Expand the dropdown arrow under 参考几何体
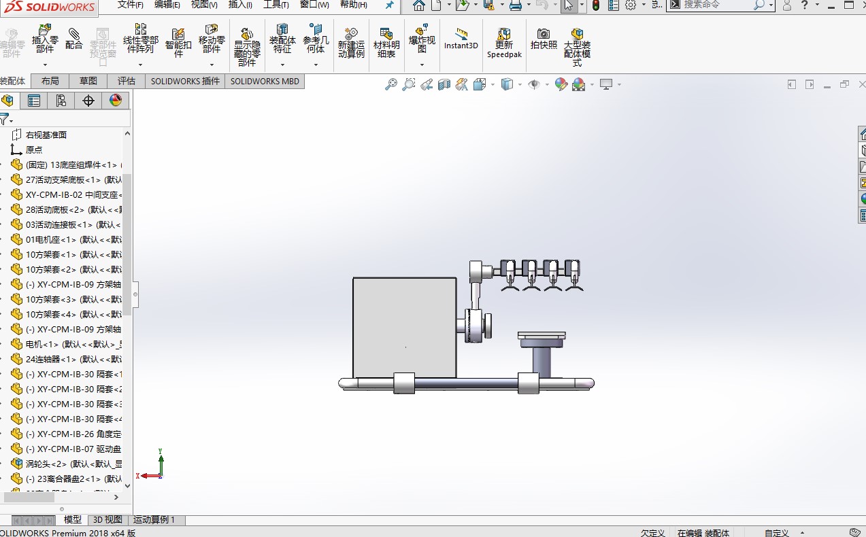 point(316,65)
